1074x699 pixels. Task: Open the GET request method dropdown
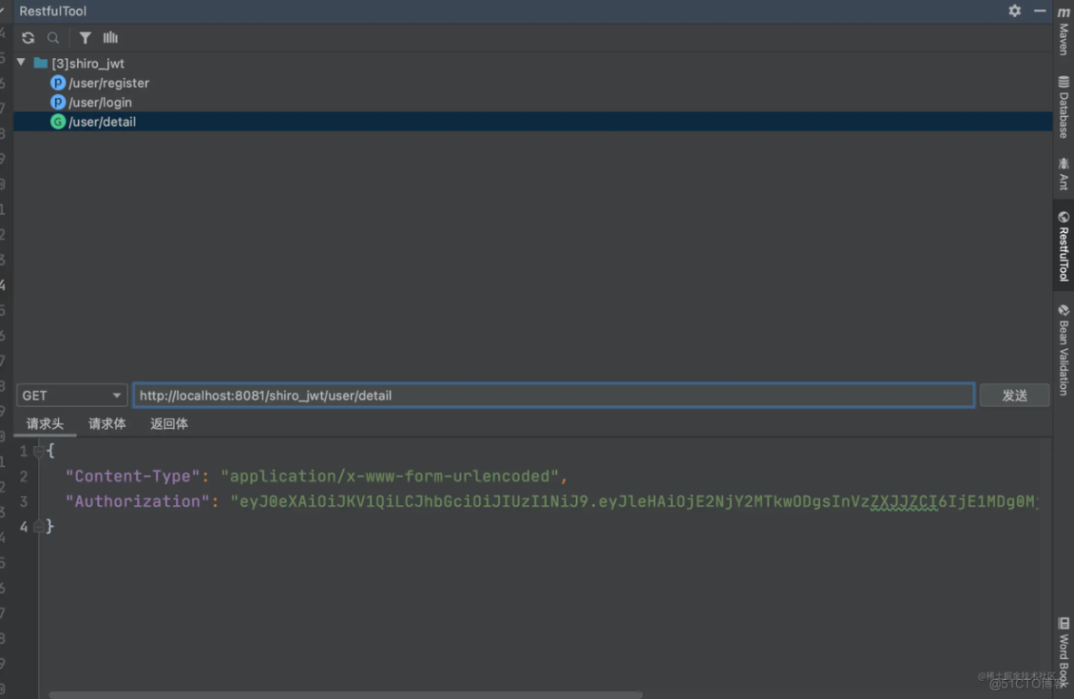click(x=72, y=395)
